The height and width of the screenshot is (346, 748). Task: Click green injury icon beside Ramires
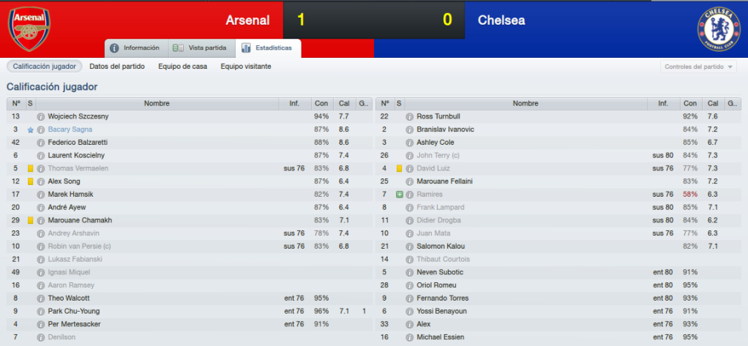click(400, 195)
